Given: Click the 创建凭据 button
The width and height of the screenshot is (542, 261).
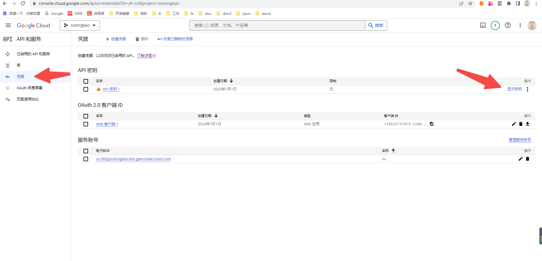Looking at the screenshot, I should pyautogui.click(x=116, y=39).
